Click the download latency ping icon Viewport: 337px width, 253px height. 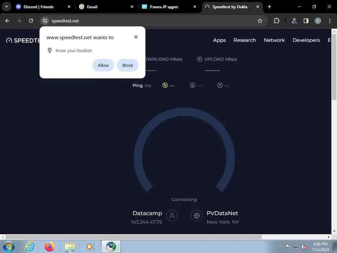[193, 85]
